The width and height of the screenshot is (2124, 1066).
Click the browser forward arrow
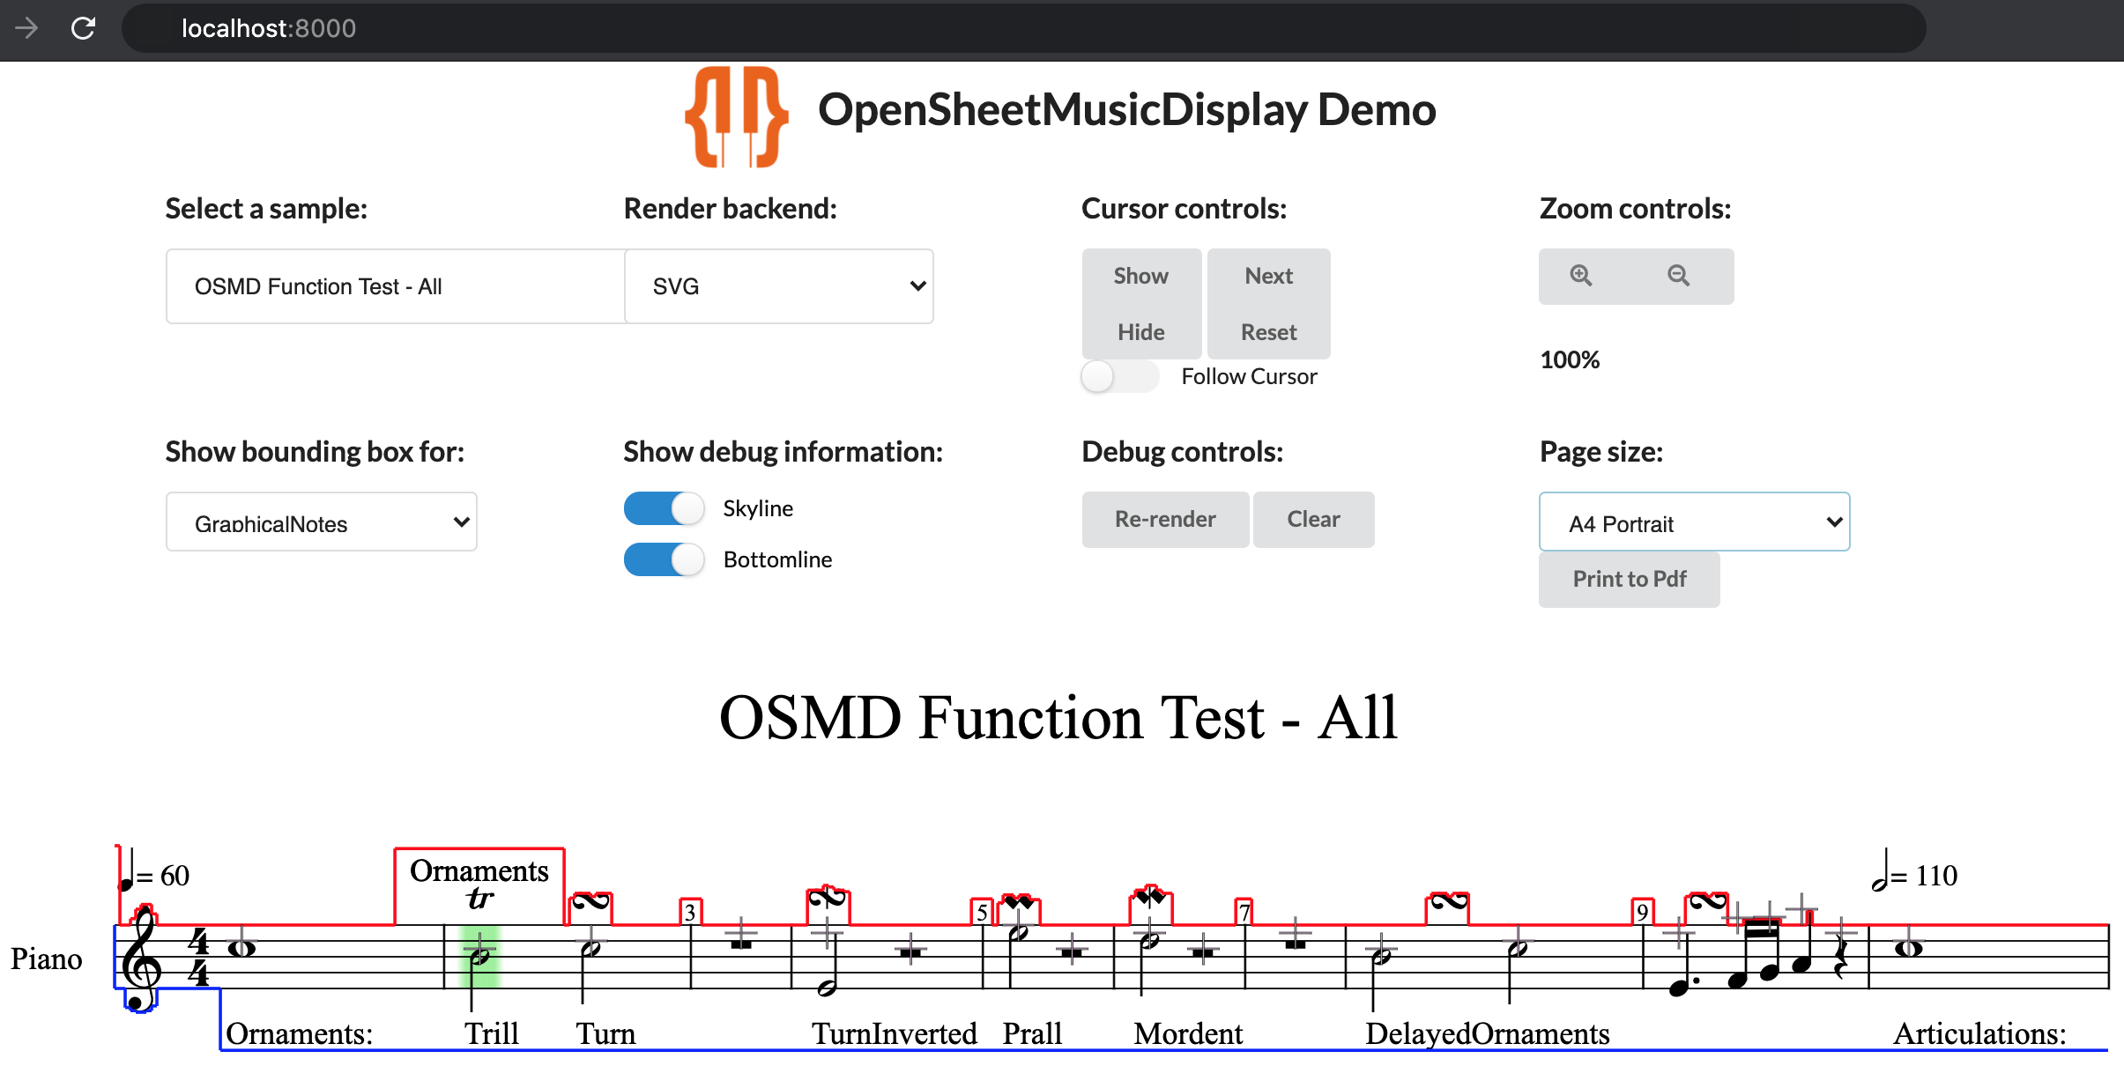click(x=26, y=28)
